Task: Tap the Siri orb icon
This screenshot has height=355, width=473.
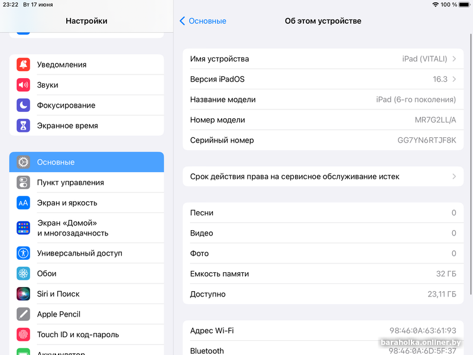Action: point(23,294)
